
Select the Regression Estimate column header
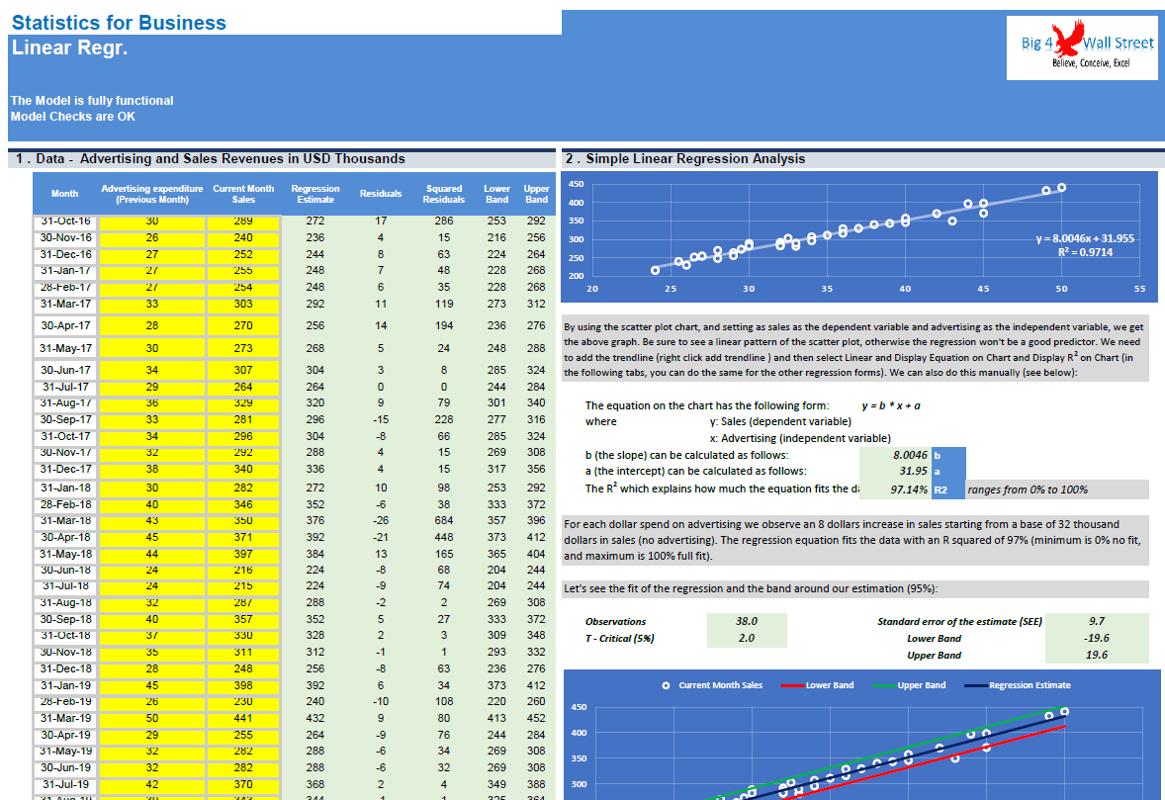315,194
